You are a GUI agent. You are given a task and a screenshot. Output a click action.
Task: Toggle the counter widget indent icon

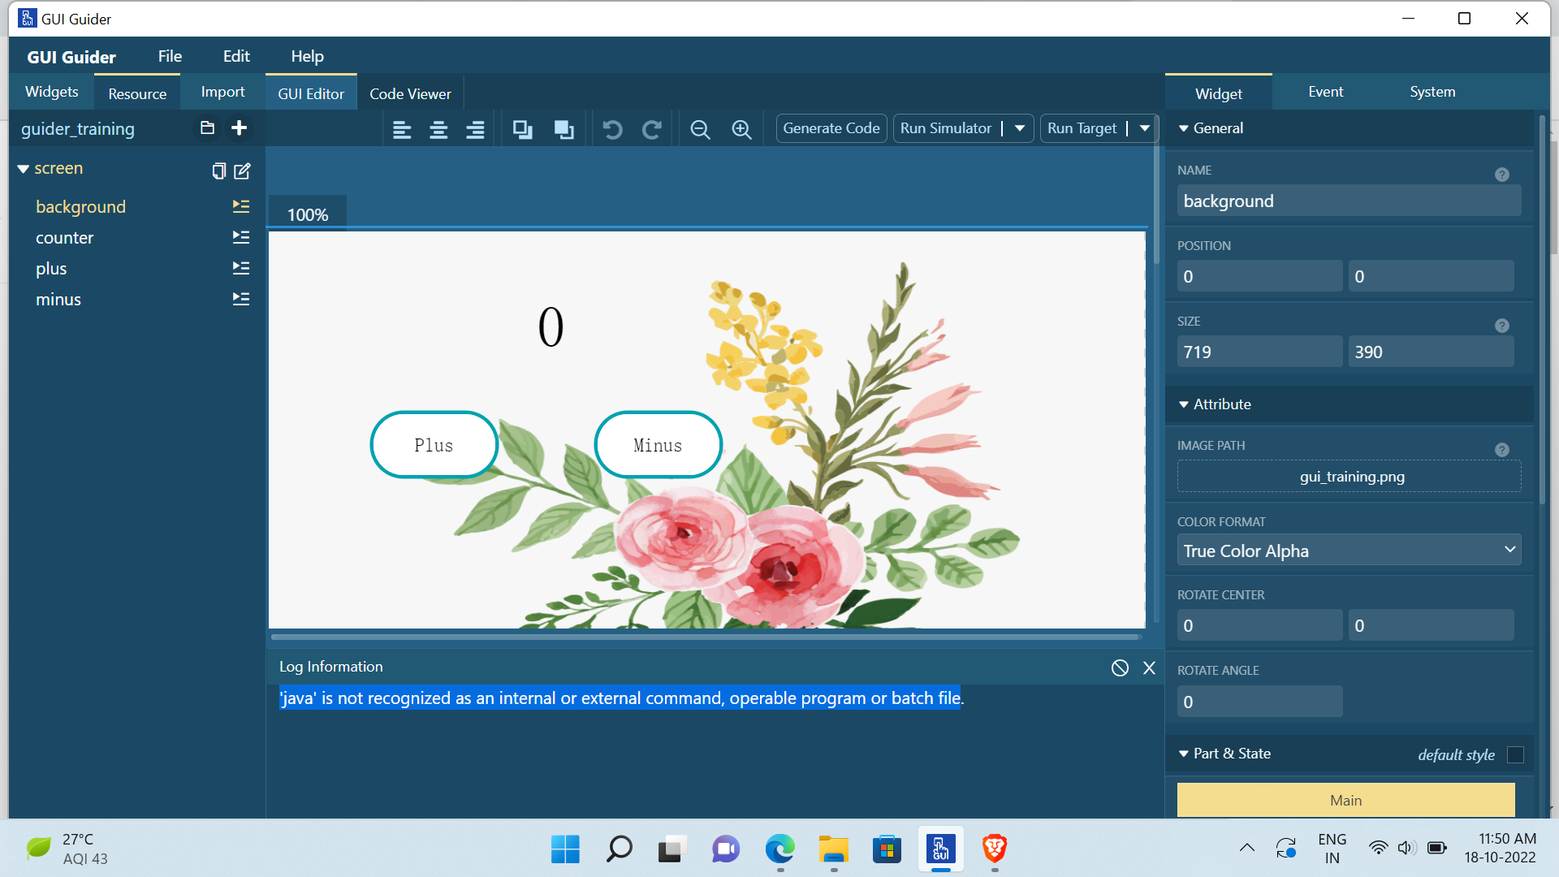click(241, 237)
